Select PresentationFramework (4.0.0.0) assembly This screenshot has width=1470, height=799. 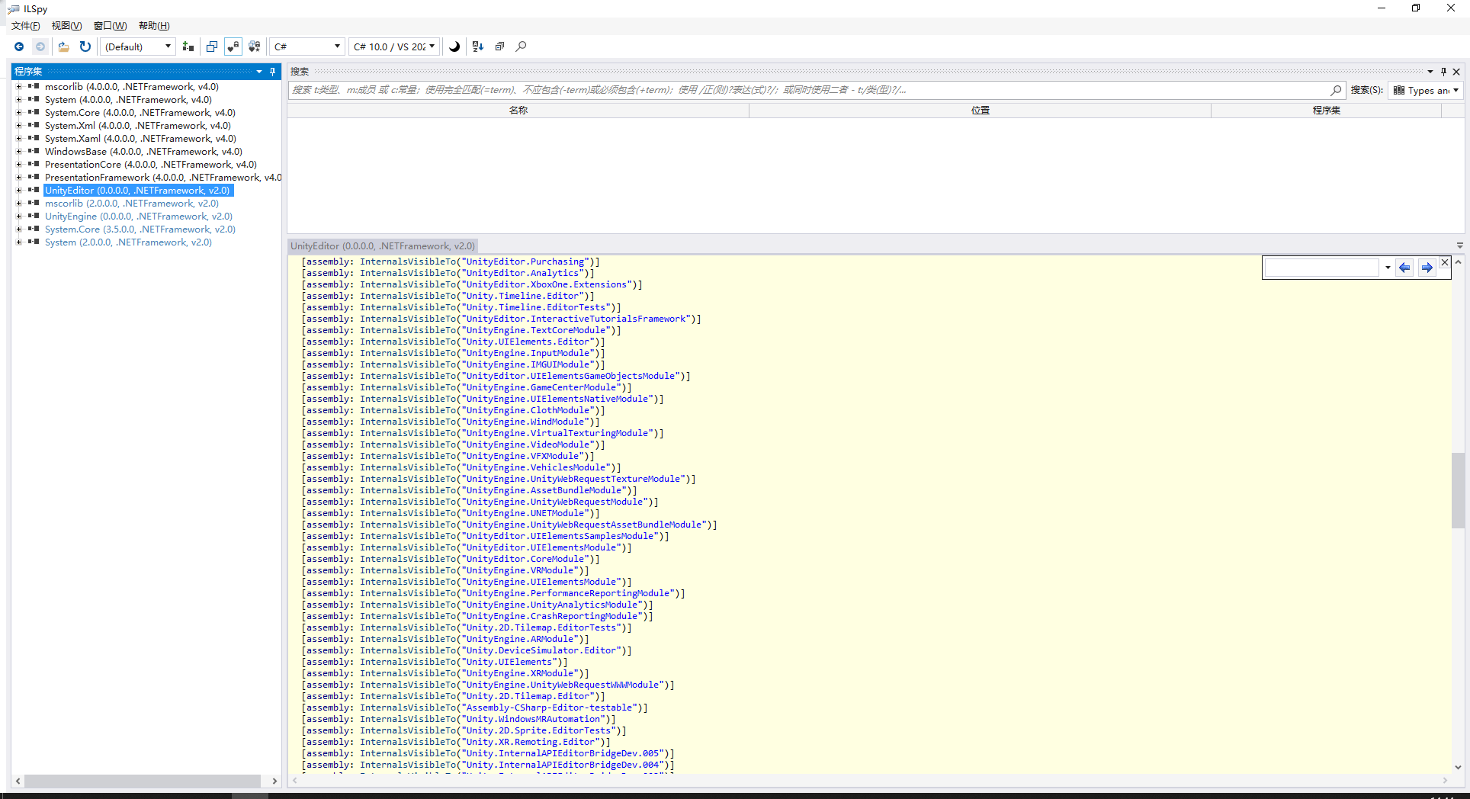pyautogui.click(x=162, y=178)
